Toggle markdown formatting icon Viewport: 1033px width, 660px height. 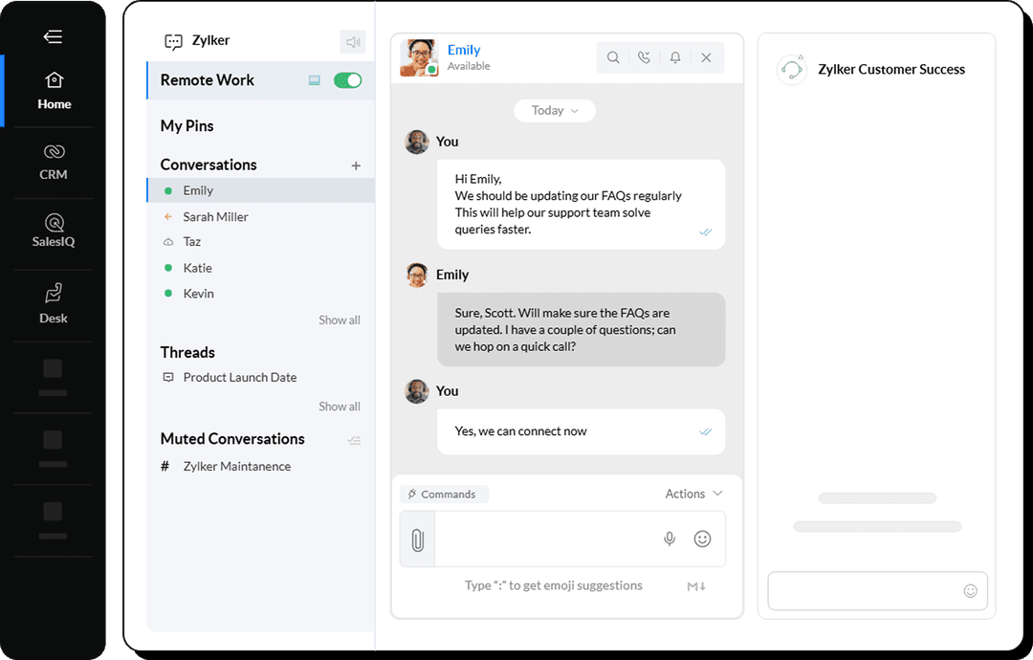[696, 586]
